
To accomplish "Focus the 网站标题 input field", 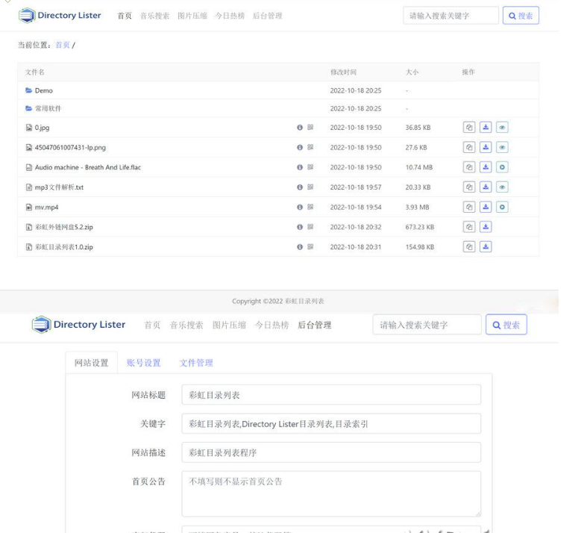I will [x=331, y=395].
